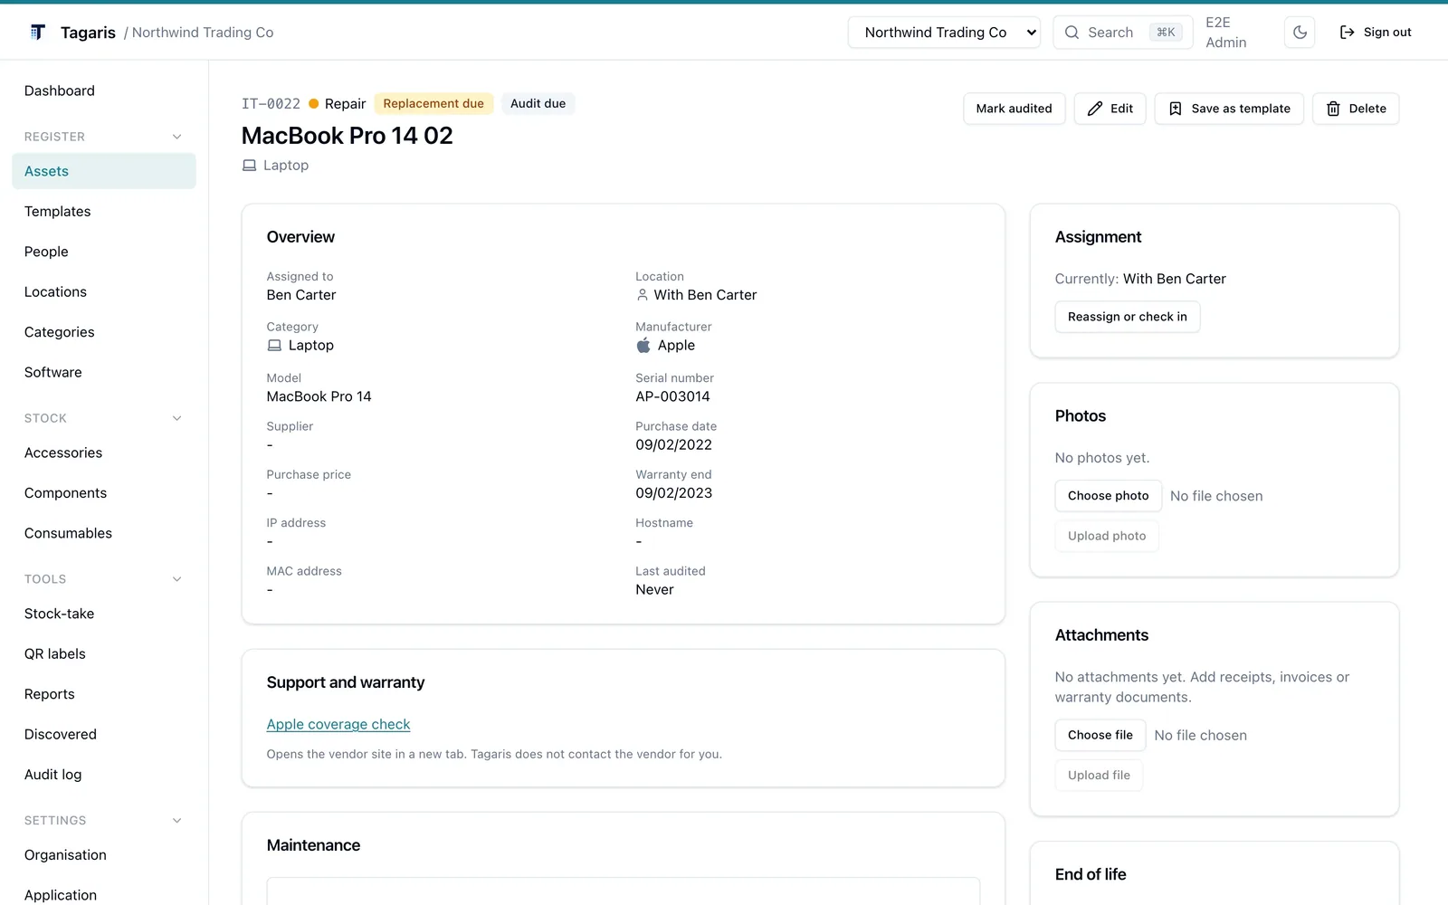This screenshot has width=1448, height=905.
Task: Click asset tag IT-0022
Action: [x=271, y=104]
